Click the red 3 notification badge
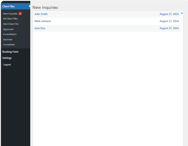Viewport: 188px width, 146px height. 20,14
